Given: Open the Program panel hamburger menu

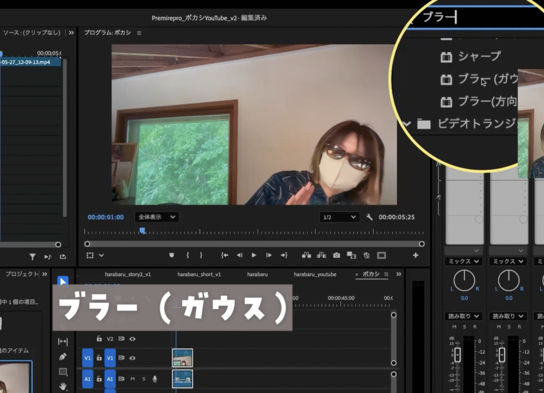Looking at the screenshot, I should point(139,33).
